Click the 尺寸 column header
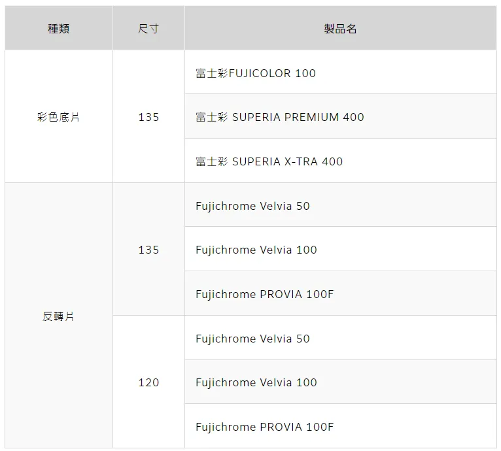Image resolution: width=501 pixels, height=451 pixels. 148,28
